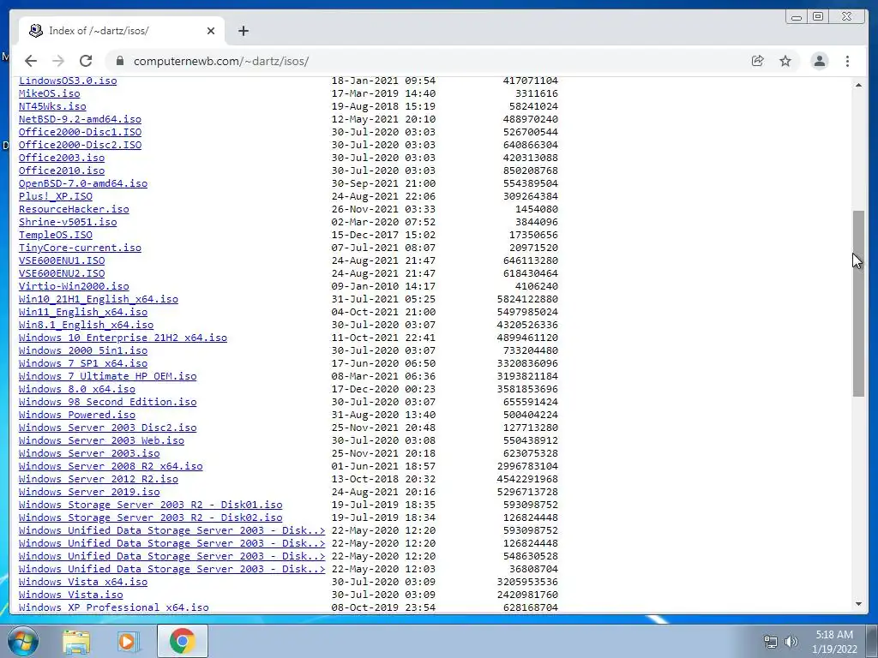Open Shrine-v5051.iso link
Image resolution: width=878 pixels, height=658 pixels.
coord(68,222)
